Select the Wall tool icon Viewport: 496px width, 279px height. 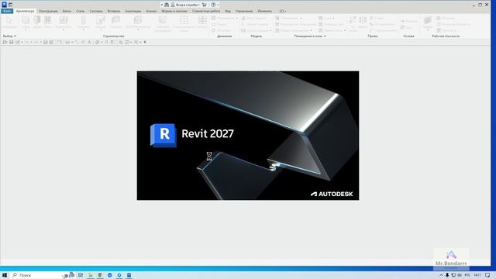click(26, 20)
